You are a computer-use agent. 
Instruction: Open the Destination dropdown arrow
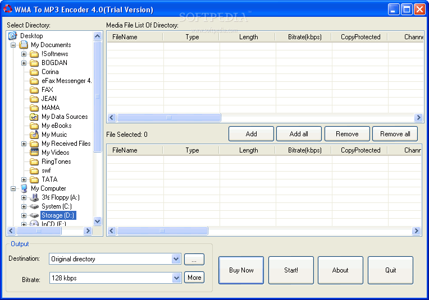(x=176, y=259)
